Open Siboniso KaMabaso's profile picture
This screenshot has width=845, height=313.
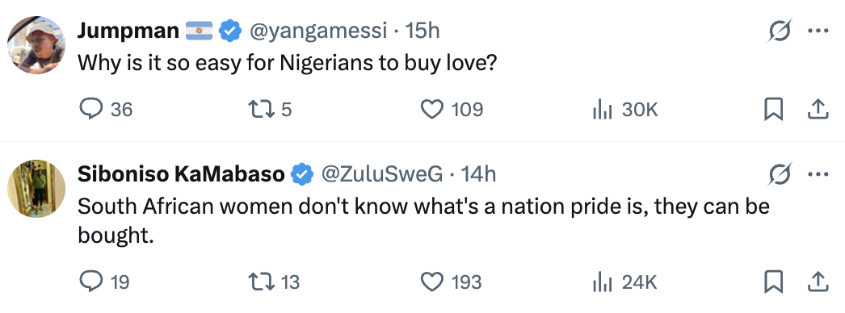[x=36, y=188]
